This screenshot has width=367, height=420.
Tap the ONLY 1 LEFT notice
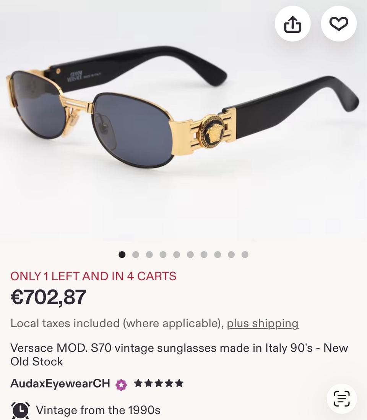coord(93,276)
